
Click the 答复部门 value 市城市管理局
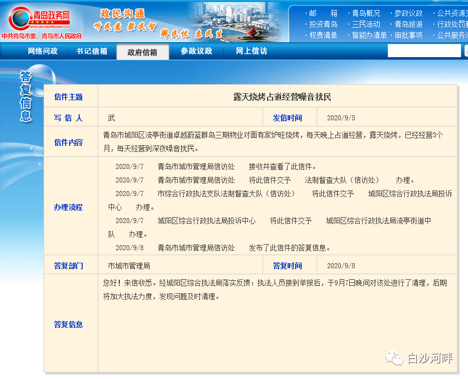point(129,266)
